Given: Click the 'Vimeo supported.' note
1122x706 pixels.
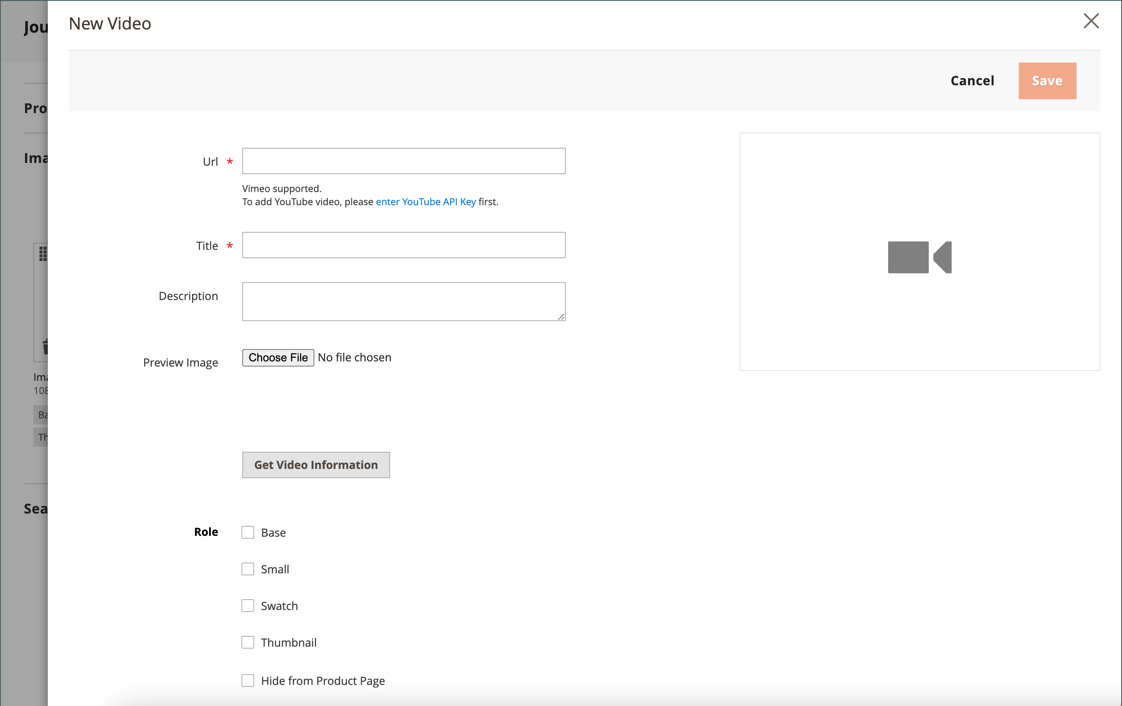Looking at the screenshot, I should click(281, 189).
